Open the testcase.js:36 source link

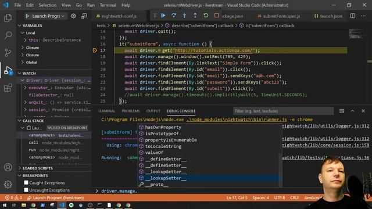[x=325, y=157]
